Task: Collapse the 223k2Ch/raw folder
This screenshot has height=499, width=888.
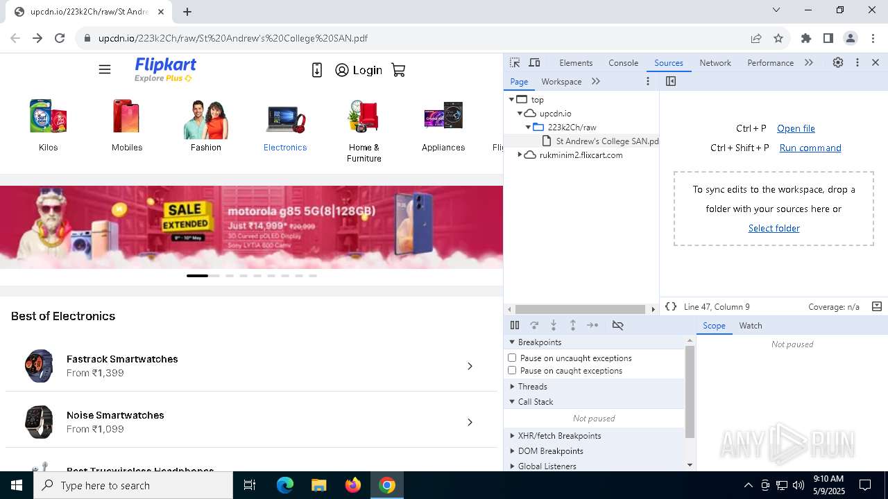Action: [x=528, y=127]
